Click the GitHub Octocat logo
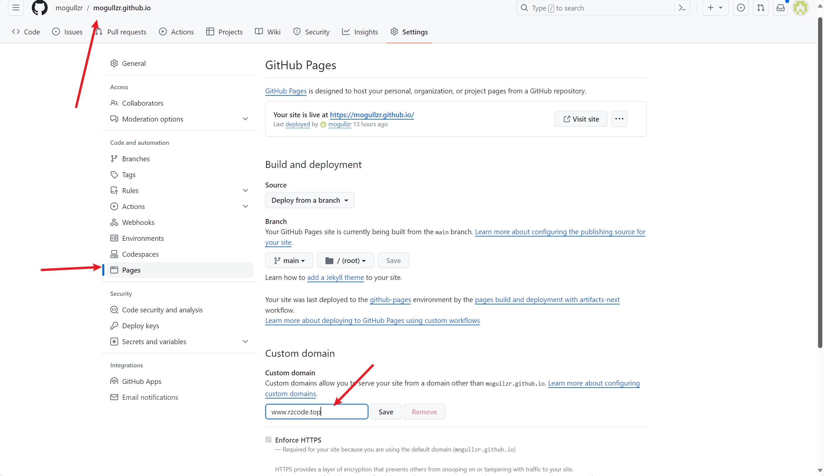Viewport: 824px width, 476px height. tap(40, 8)
